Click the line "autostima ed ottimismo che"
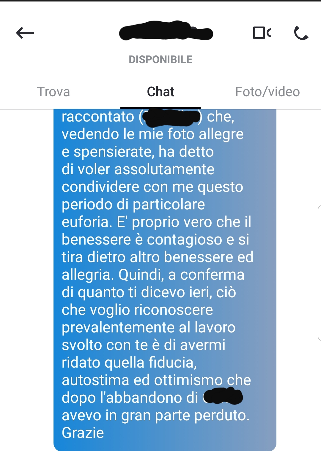This screenshot has width=321, height=451. (156, 380)
